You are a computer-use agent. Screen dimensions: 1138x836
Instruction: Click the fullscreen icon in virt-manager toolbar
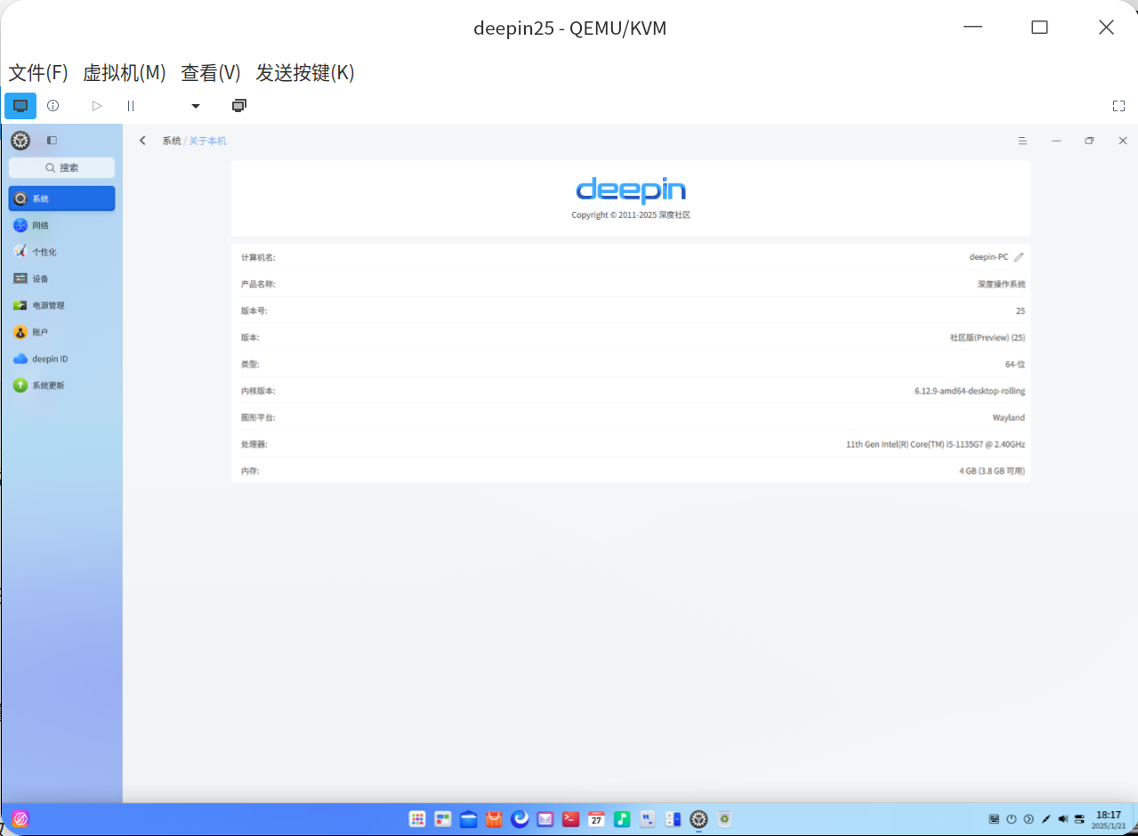point(1118,105)
